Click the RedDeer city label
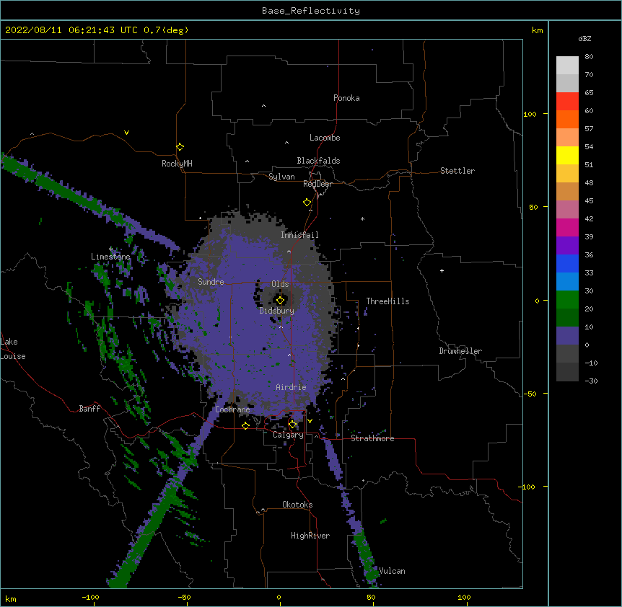The height and width of the screenshot is (607, 622). pos(317,184)
